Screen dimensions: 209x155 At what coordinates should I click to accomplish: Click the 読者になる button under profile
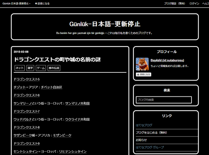coord(143,74)
